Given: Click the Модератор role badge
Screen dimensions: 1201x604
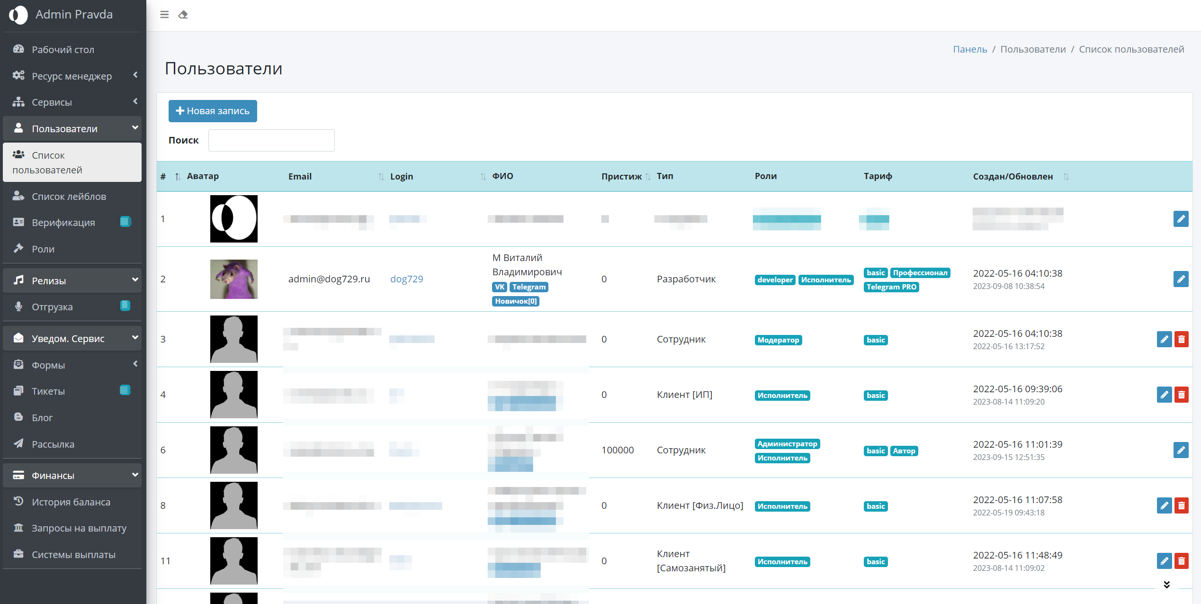Looking at the screenshot, I should coord(778,340).
